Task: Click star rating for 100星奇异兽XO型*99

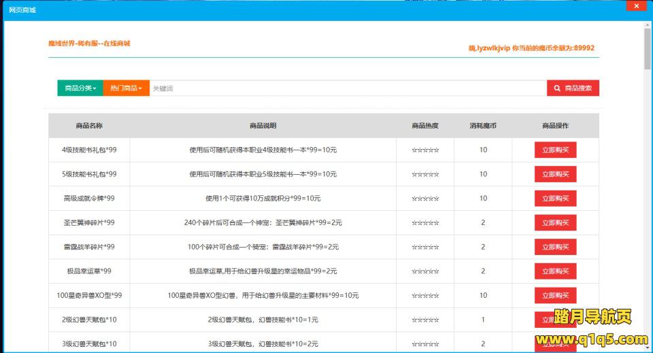Action: [x=425, y=296]
